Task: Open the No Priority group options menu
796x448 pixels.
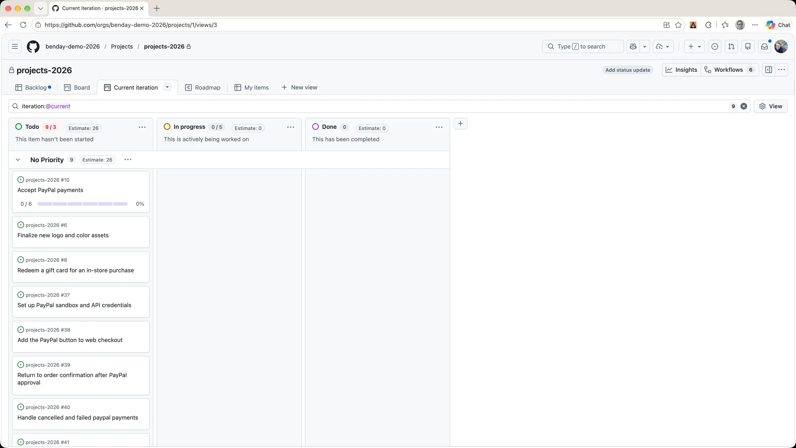Action: point(128,160)
